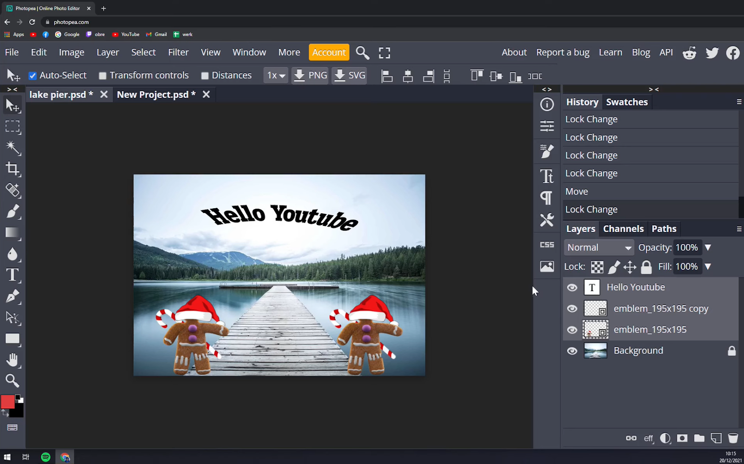
Task: Select the Magic Wand tool
Action: pyautogui.click(x=13, y=148)
